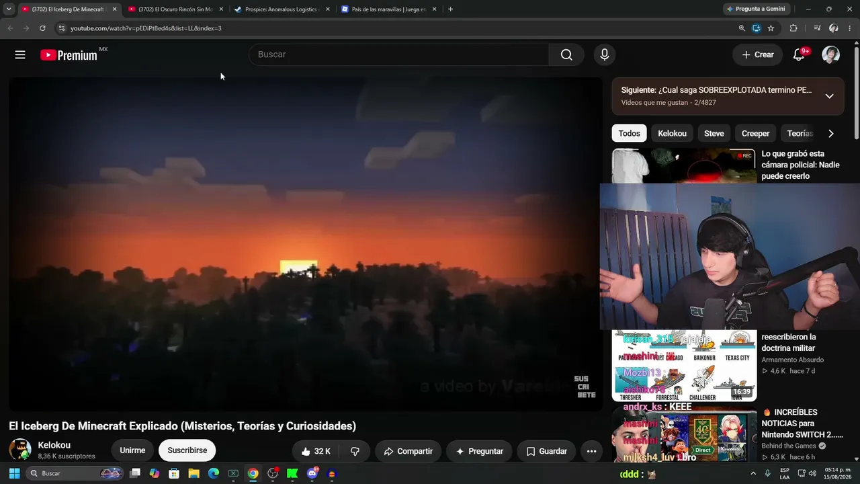860x484 pixels.
Task: Open the police camera video title
Action: click(800, 165)
